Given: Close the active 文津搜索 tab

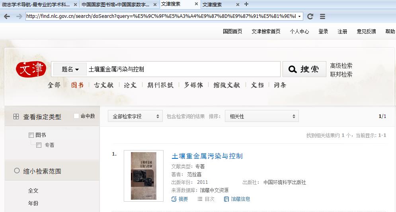Looking at the screenshot, I should pos(197,4).
